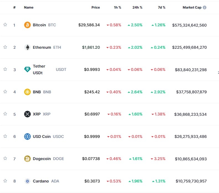Sort by the Name column header
The height and width of the screenshot is (193, 219).
point(29,7)
